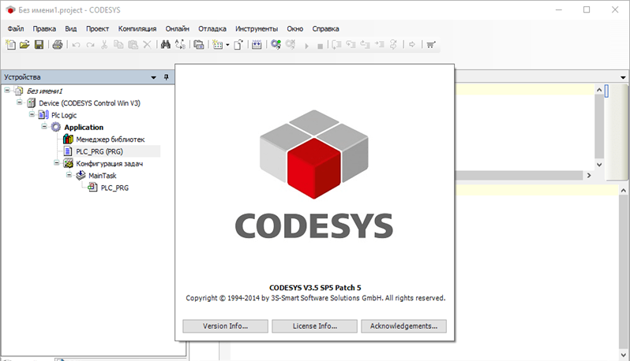The image size is (630, 361).
Task: Click the Start play triangle icon
Action: pyautogui.click(x=306, y=46)
